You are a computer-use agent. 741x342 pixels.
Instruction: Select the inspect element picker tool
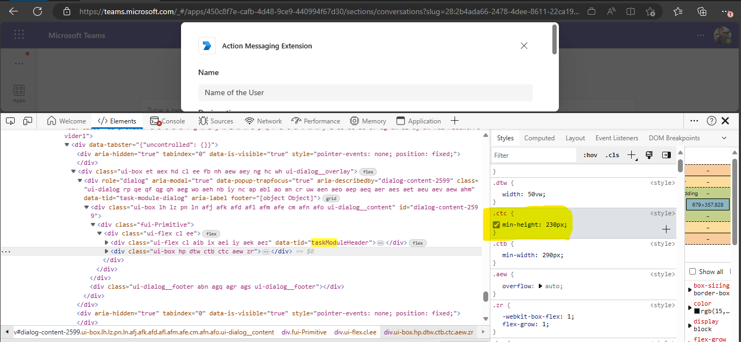[10, 121]
